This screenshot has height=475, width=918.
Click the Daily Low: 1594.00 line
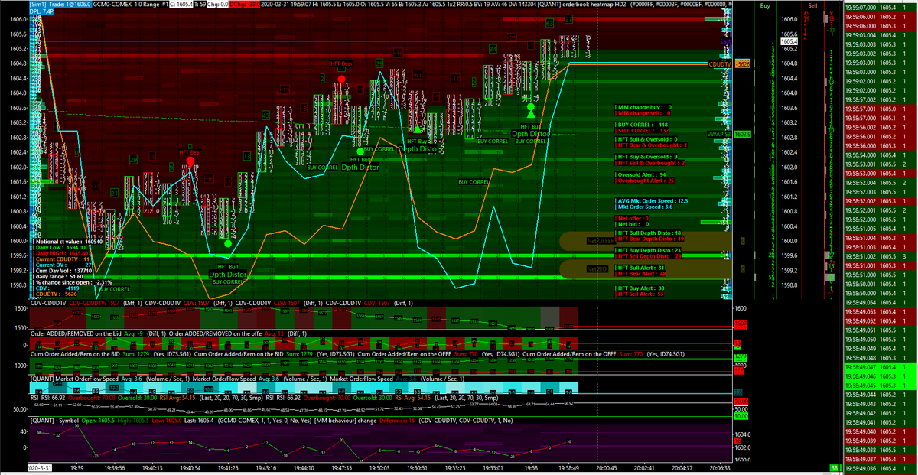(60, 247)
